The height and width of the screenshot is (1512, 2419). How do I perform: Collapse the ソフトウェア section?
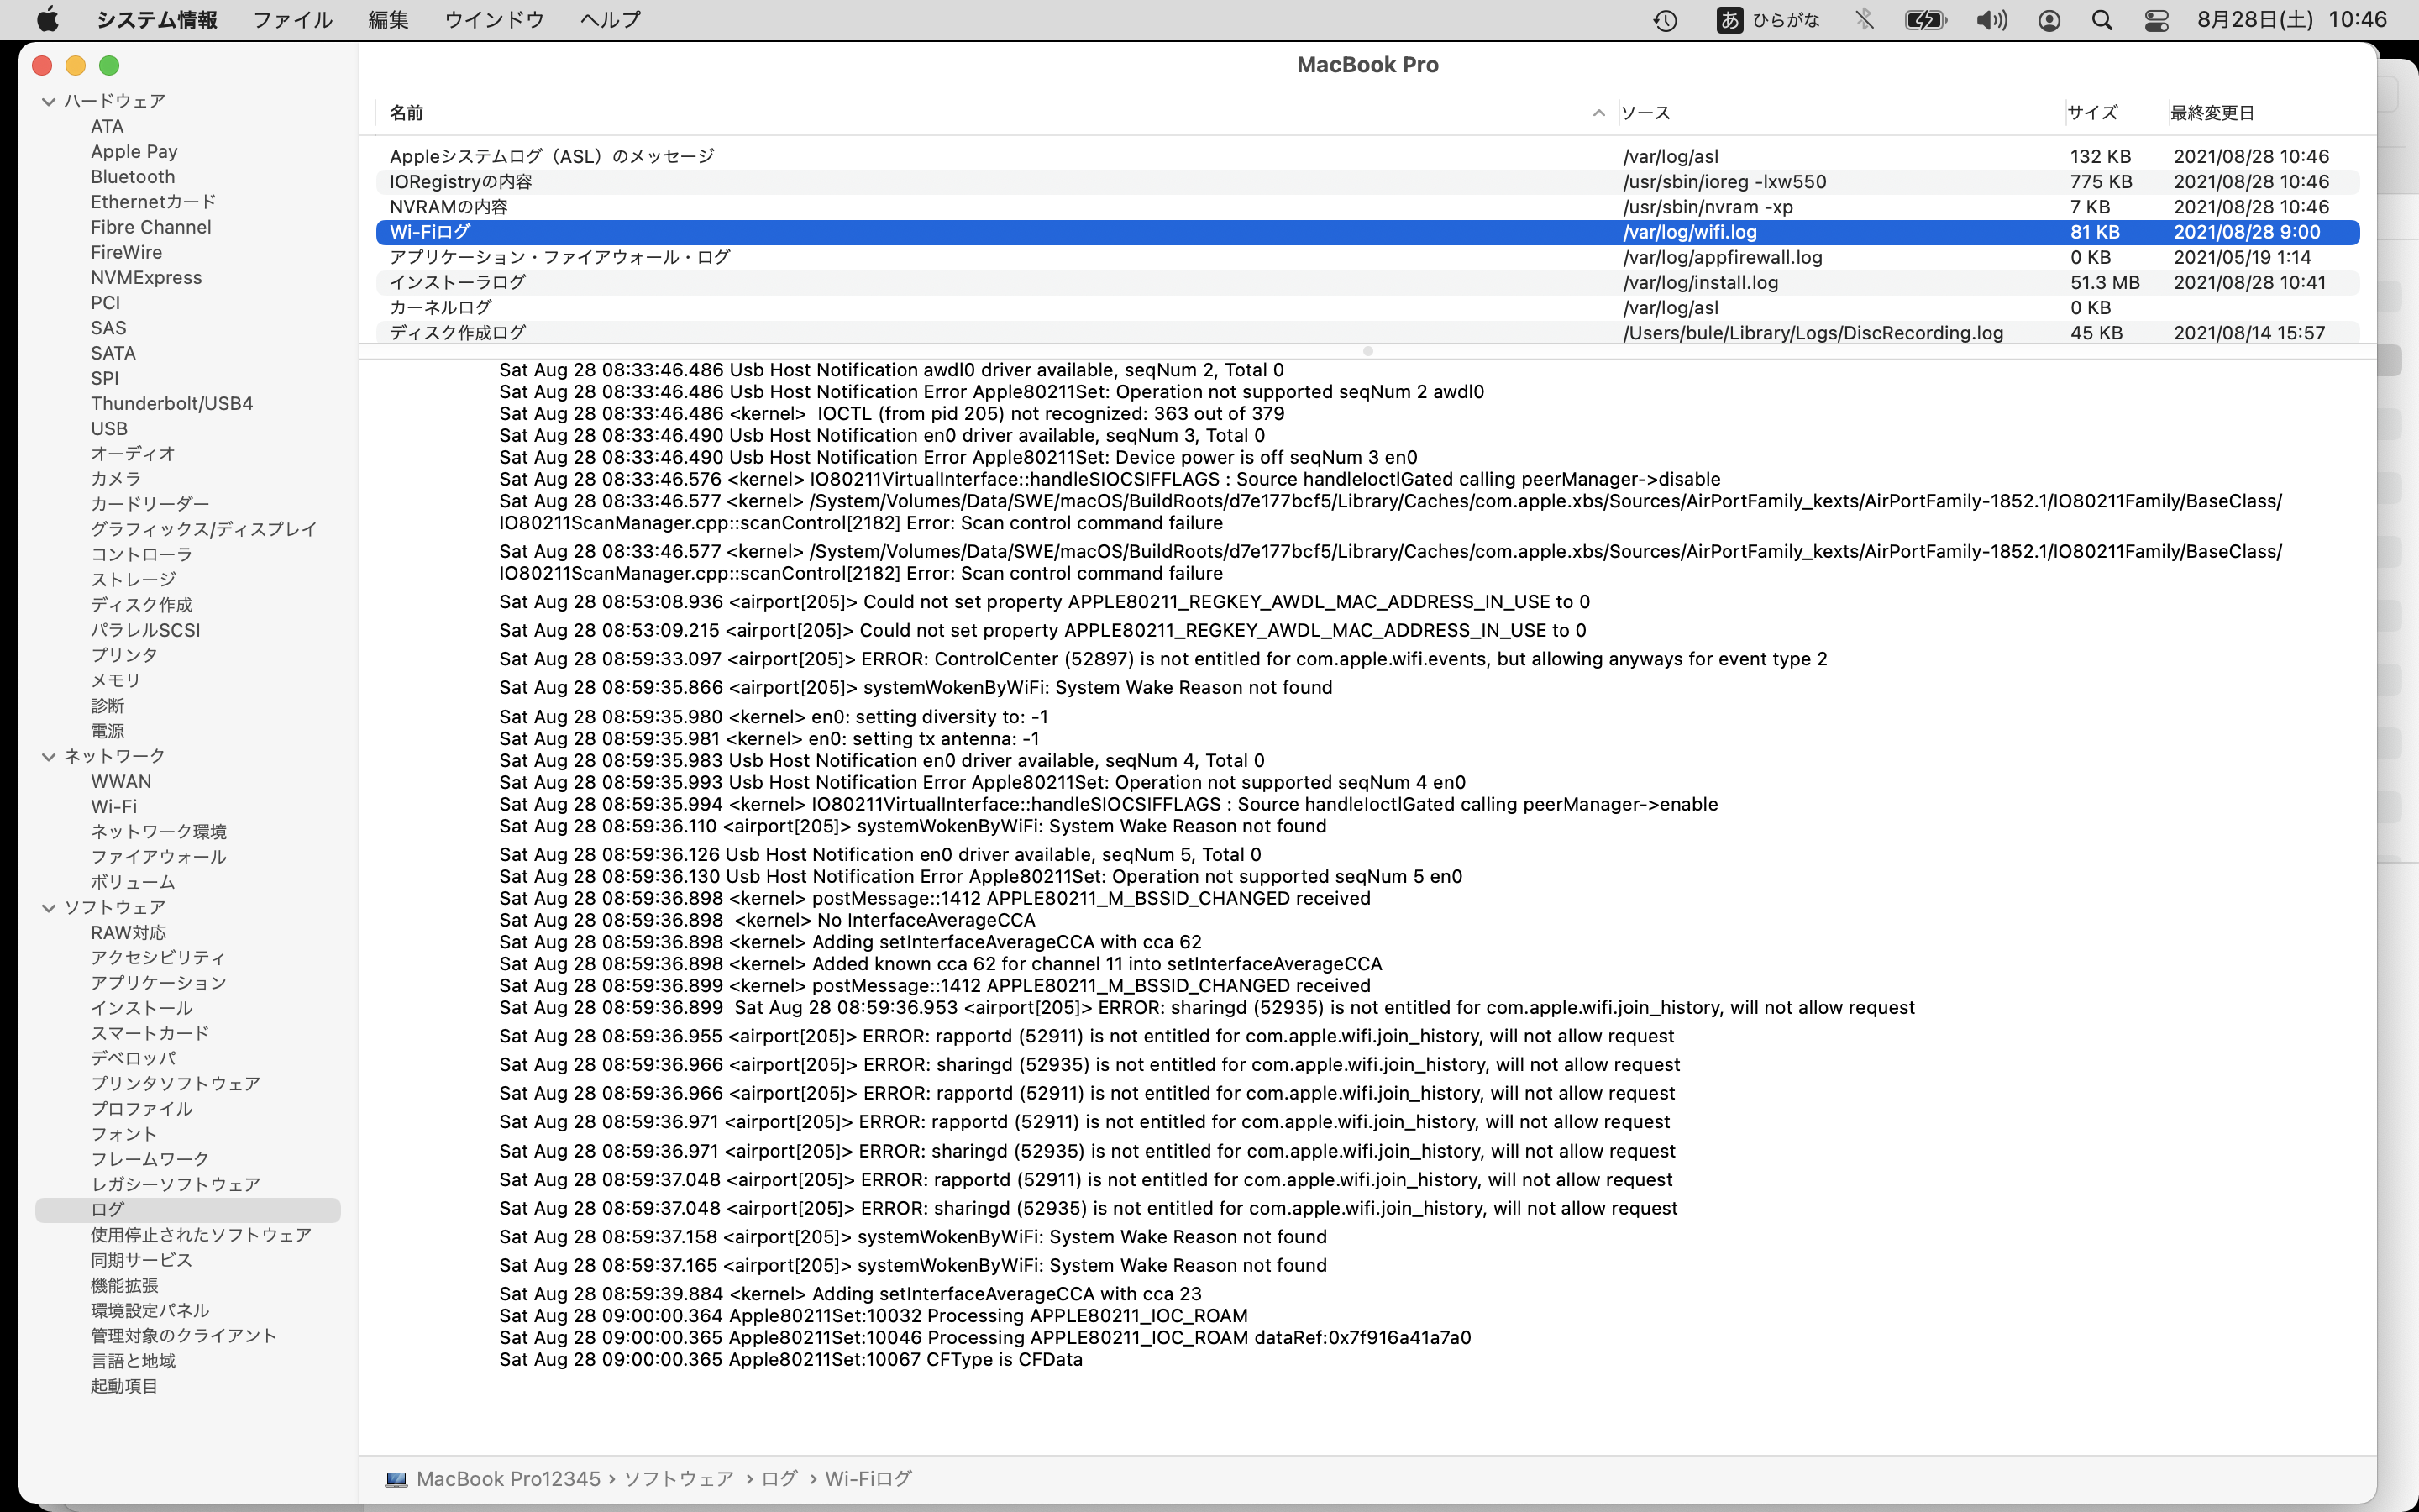[x=48, y=908]
